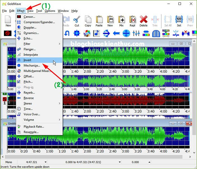Click the red prohibited icon beside the red waveform
The image size is (197, 169).
coord(5,99)
